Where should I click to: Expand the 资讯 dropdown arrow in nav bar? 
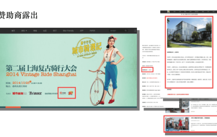[26, 31]
